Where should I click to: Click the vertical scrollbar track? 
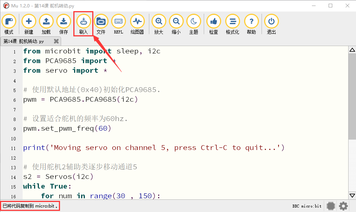[352, 166]
